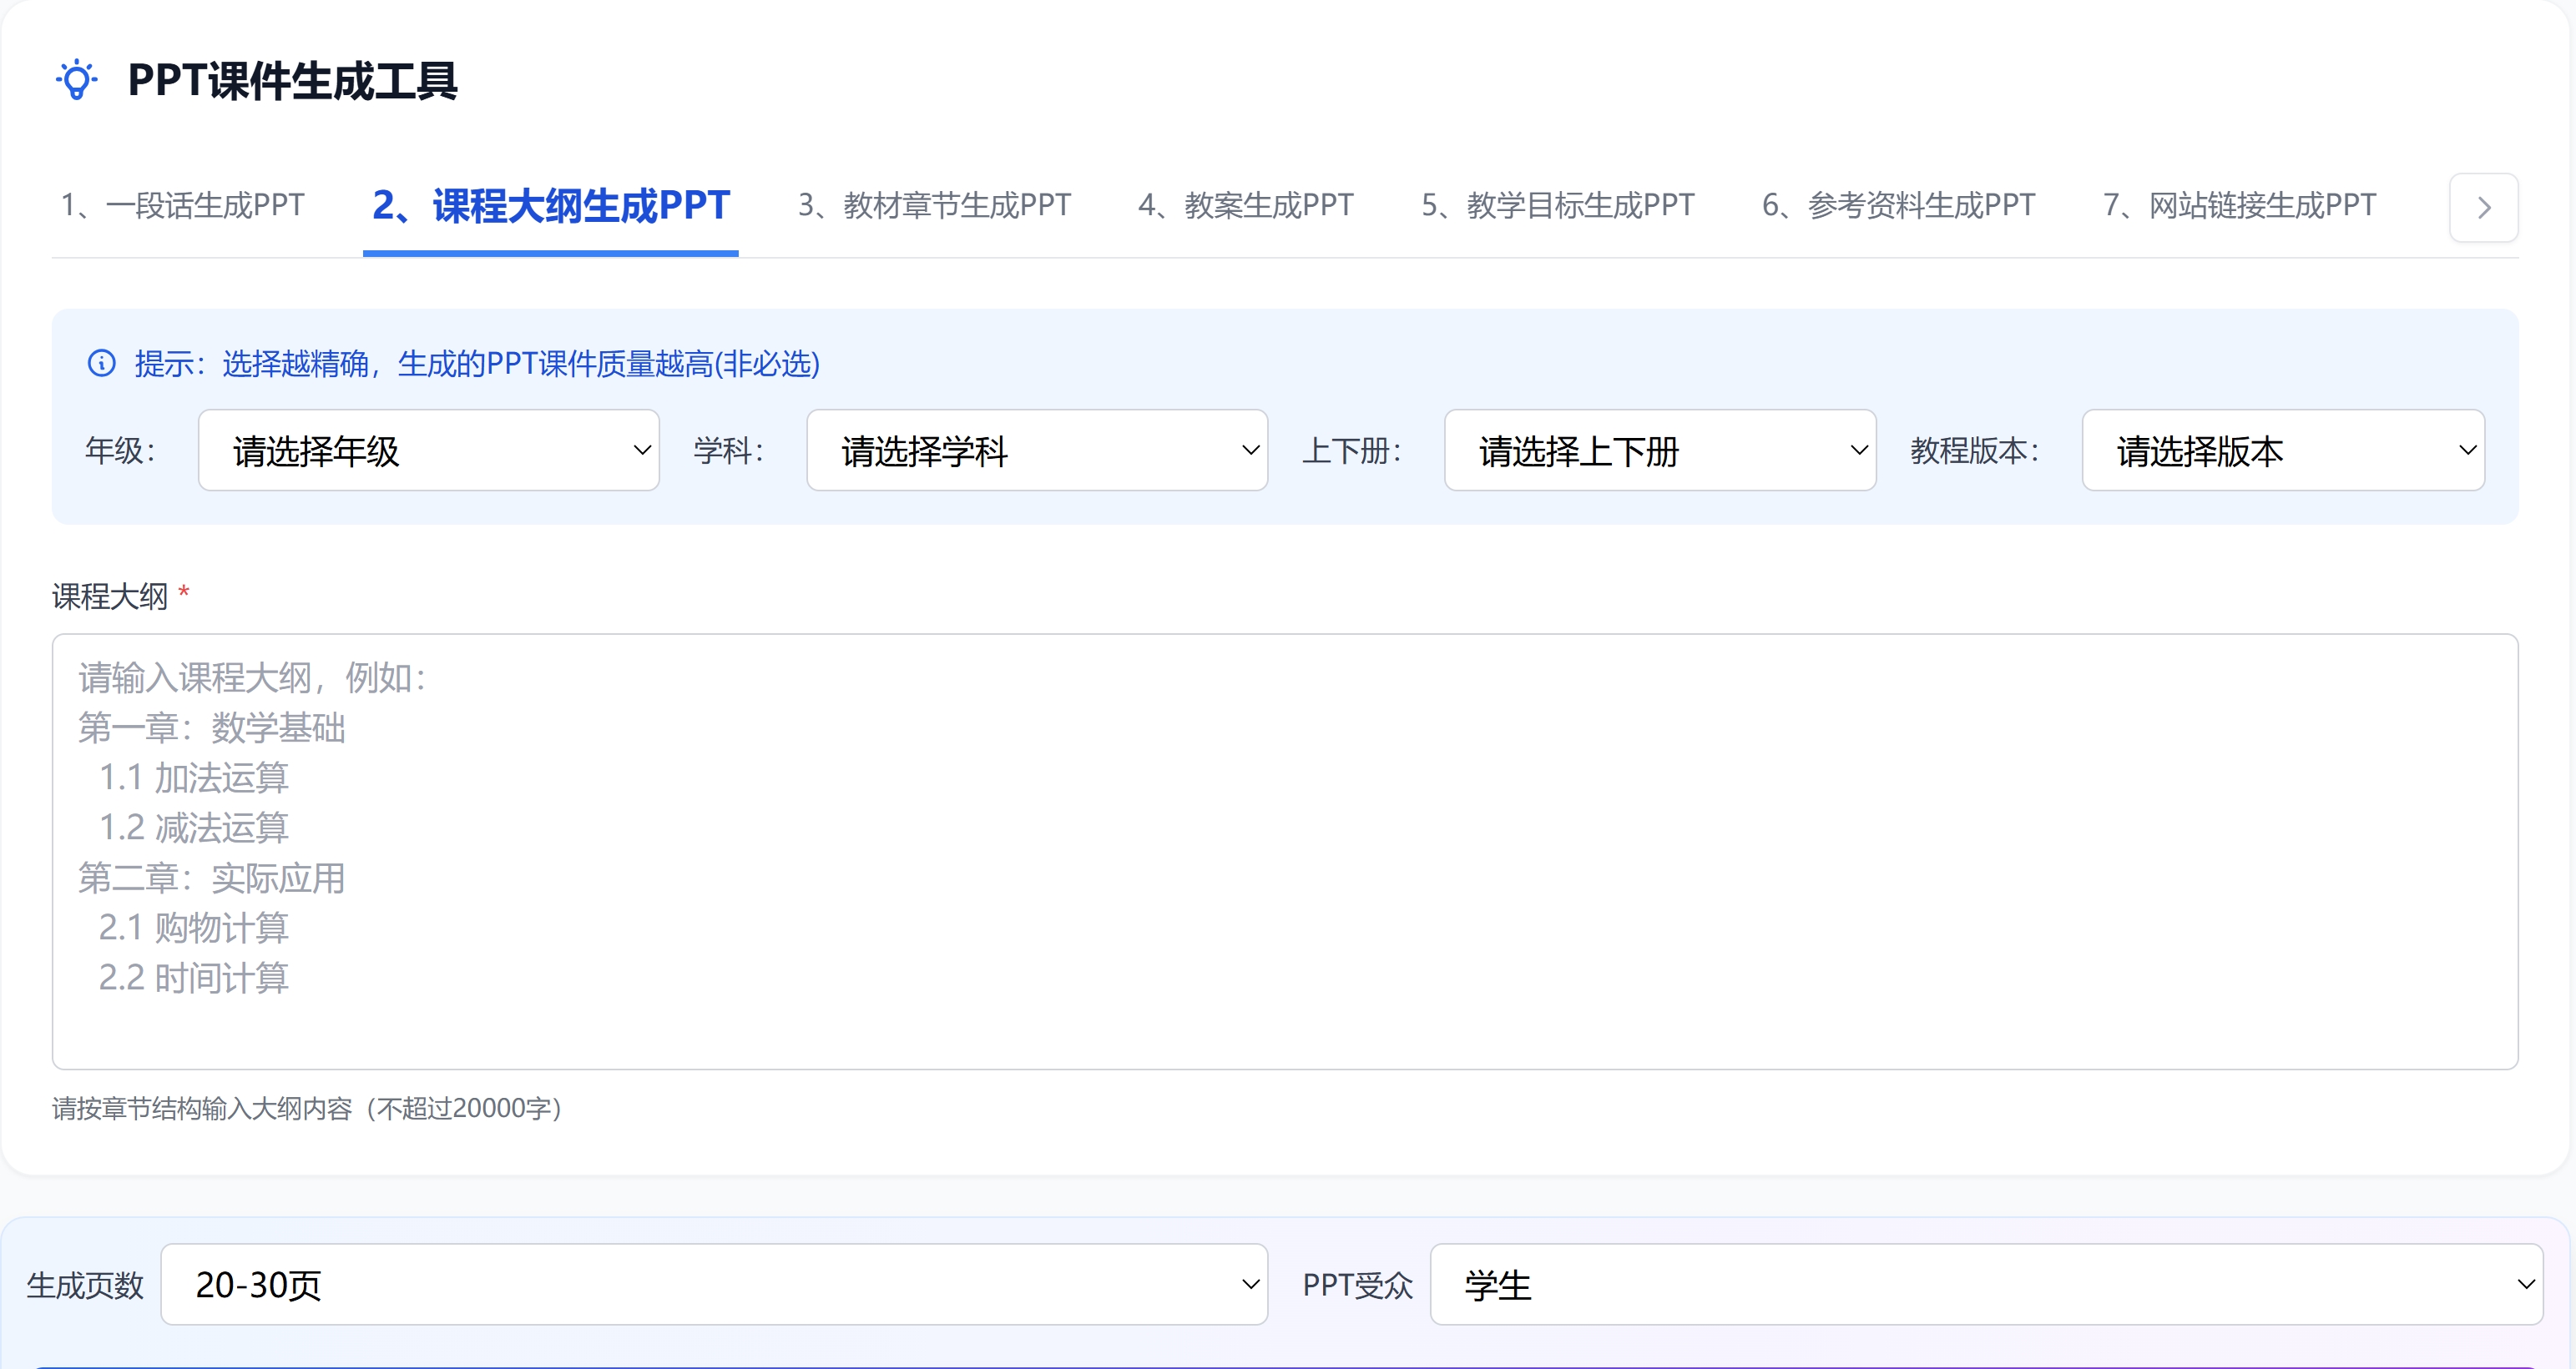Click the 年级 label

(121, 450)
